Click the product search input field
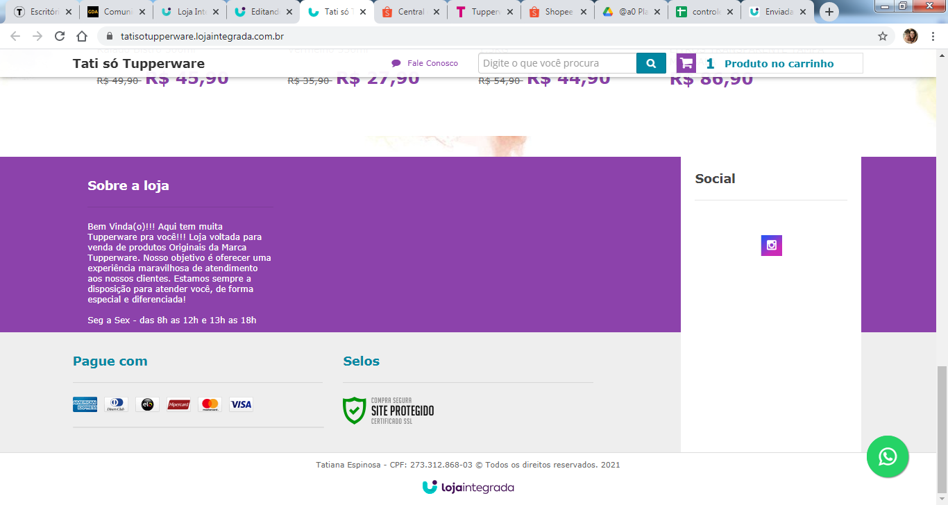The image size is (948, 505). click(x=557, y=63)
